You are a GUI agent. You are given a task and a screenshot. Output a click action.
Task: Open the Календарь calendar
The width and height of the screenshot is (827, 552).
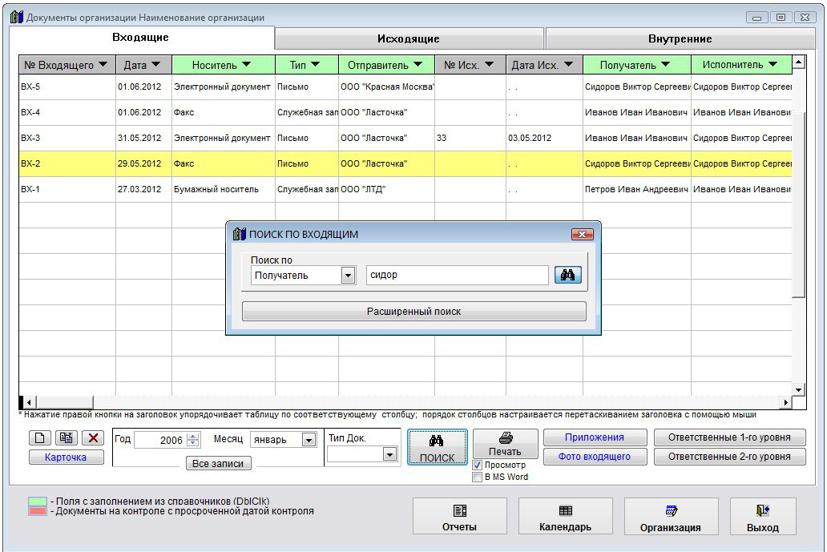click(565, 517)
